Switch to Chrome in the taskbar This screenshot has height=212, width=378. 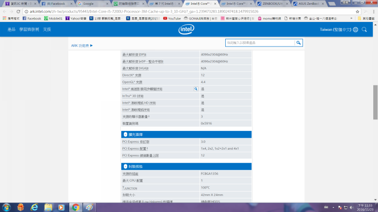coord(76,207)
